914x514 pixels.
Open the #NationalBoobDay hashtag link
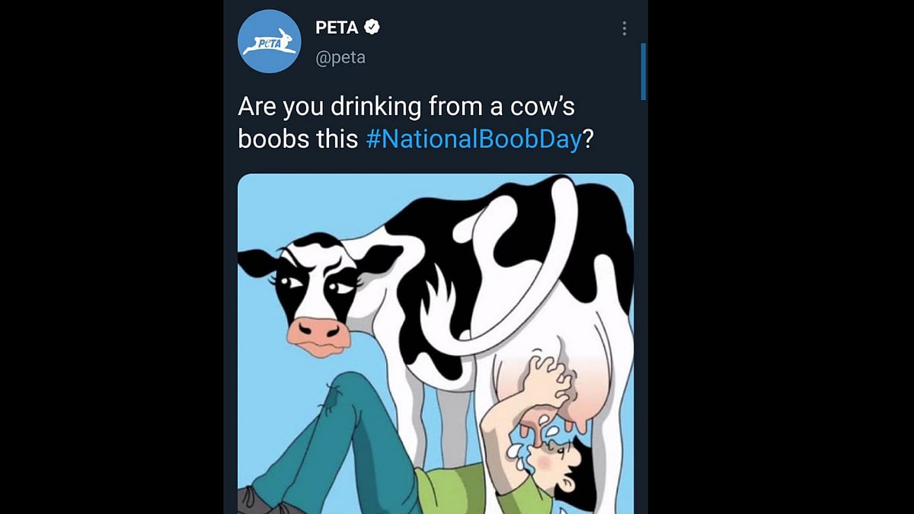[474, 139]
